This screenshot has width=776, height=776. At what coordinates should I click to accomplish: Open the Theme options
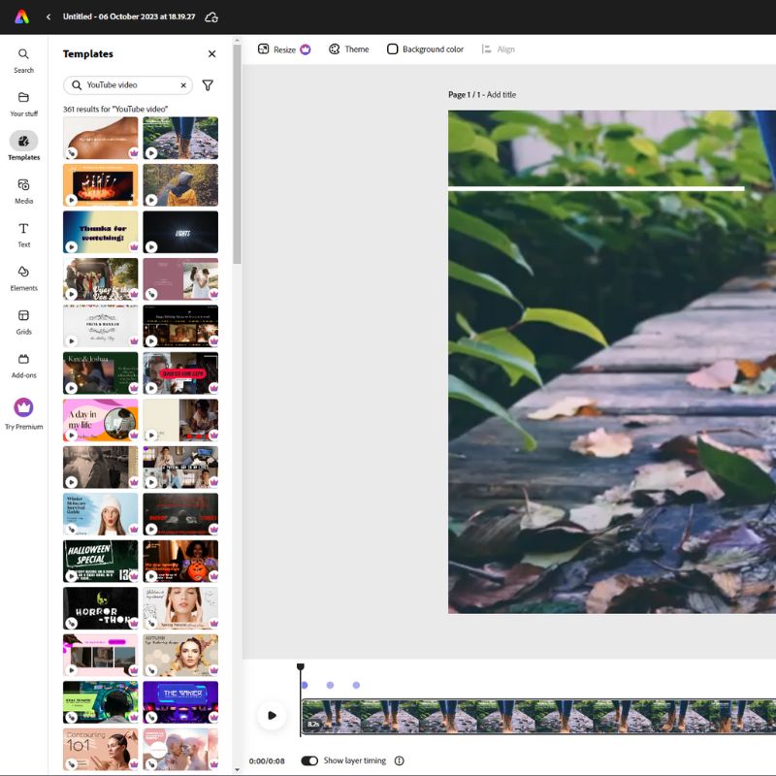[x=349, y=49]
